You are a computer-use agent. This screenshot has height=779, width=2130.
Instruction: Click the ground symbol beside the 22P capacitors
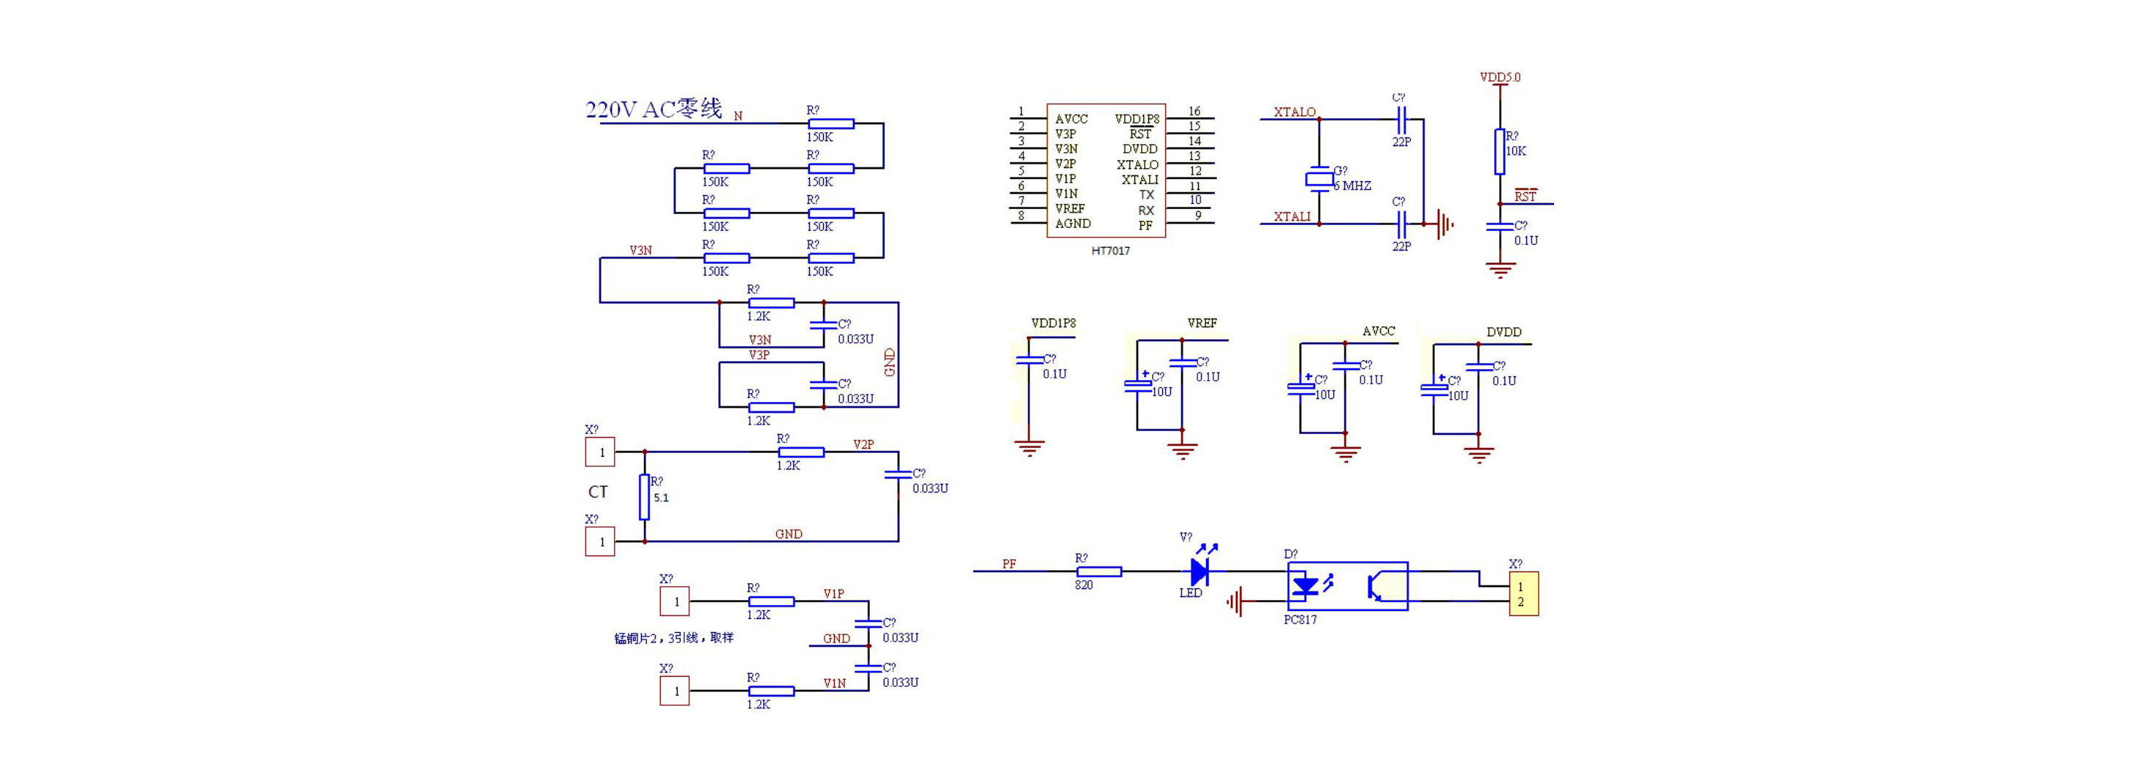point(1444,224)
